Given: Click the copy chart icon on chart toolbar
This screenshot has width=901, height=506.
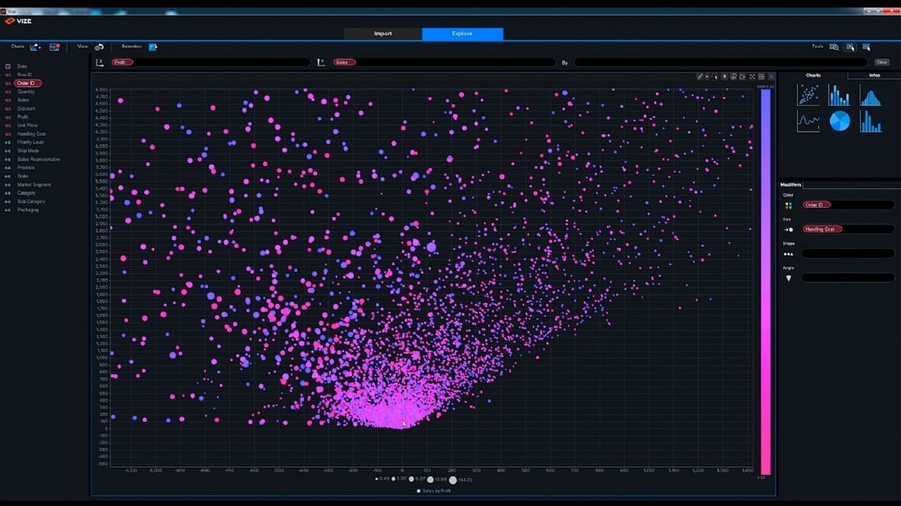Looking at the screenshot, I should click(x=733, y=76).
